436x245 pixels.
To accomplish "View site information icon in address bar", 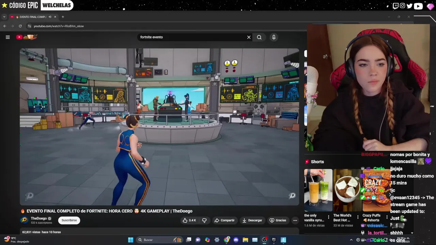I will 29,26.
